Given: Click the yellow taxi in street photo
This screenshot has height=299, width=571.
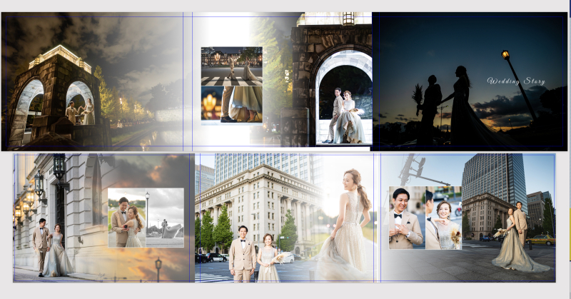Looking at the screenshot, I should pos(540,239).
